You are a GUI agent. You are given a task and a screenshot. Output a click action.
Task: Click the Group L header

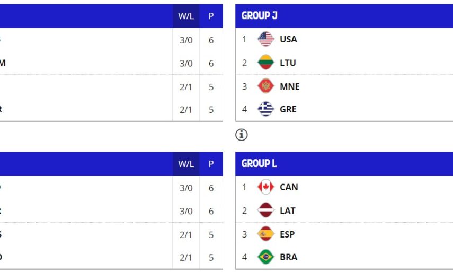click(x=259, y=164)
